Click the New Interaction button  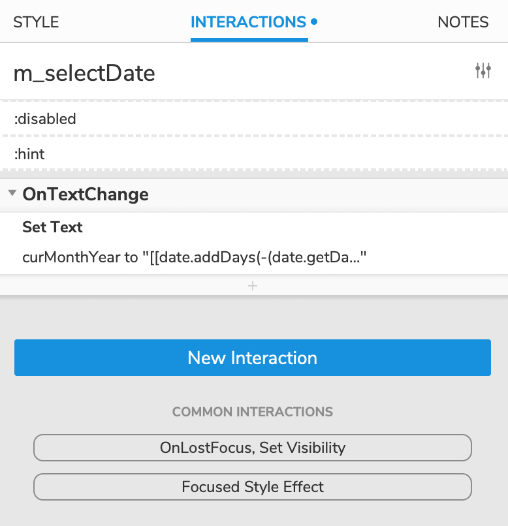point(253,358)
